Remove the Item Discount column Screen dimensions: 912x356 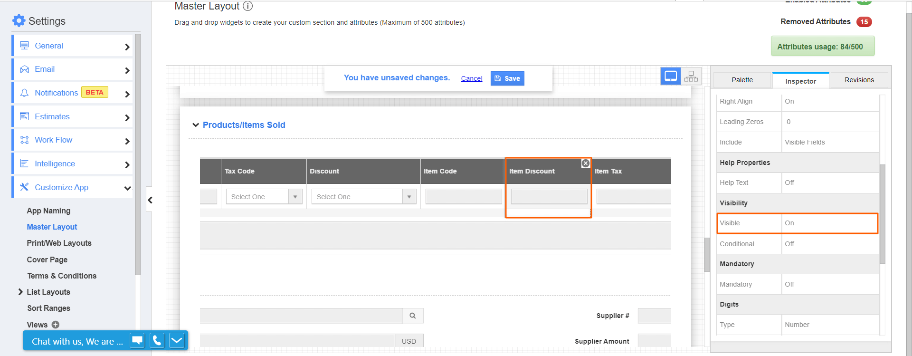586,164
